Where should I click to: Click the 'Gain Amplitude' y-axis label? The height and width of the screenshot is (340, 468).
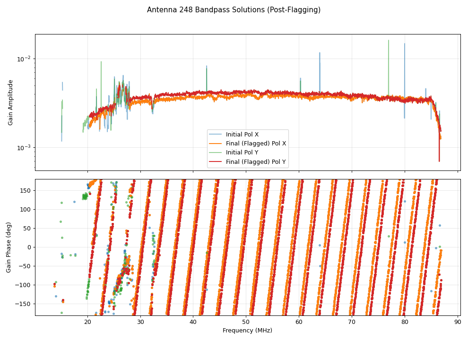tap(10, 102)
